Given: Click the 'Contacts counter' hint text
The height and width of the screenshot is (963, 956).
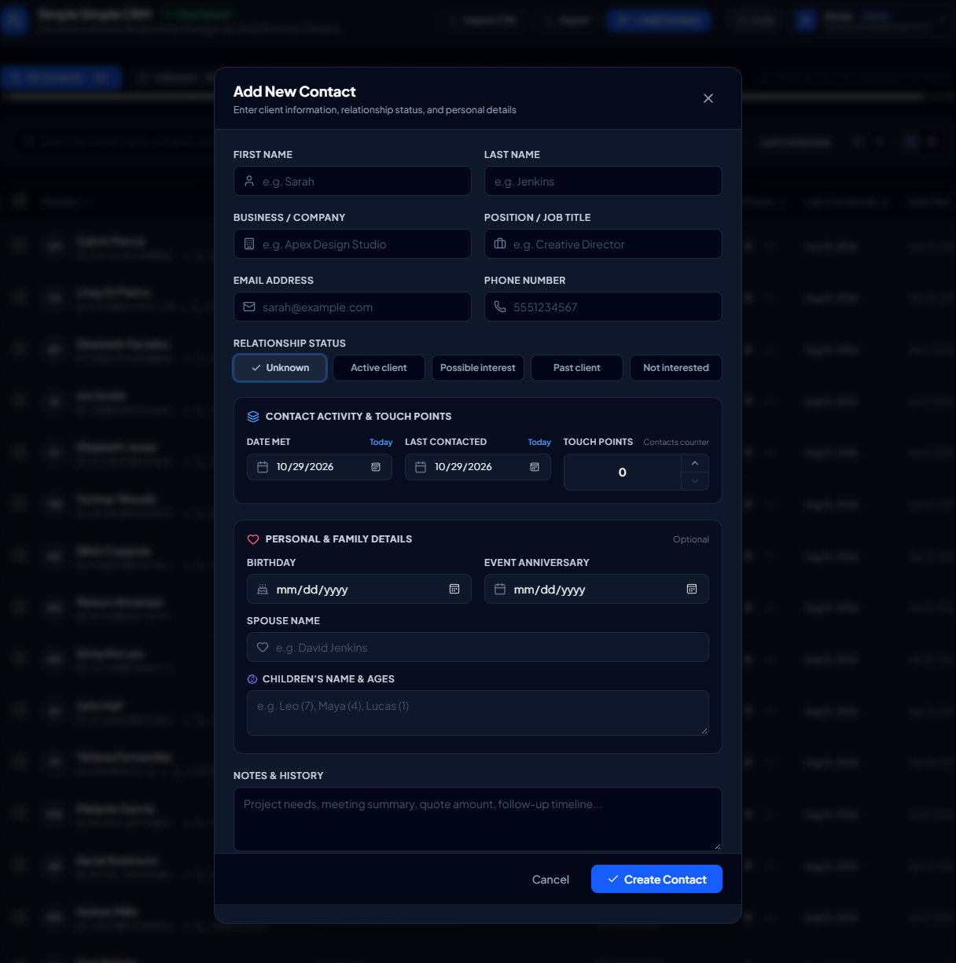Looking at the screenshot, I should click(x=676, y=443).
